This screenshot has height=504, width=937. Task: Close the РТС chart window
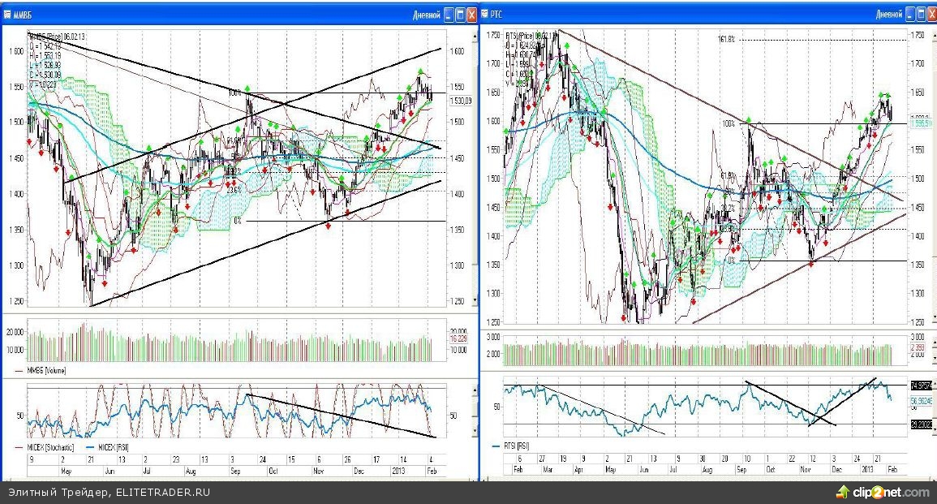[930, 14]
